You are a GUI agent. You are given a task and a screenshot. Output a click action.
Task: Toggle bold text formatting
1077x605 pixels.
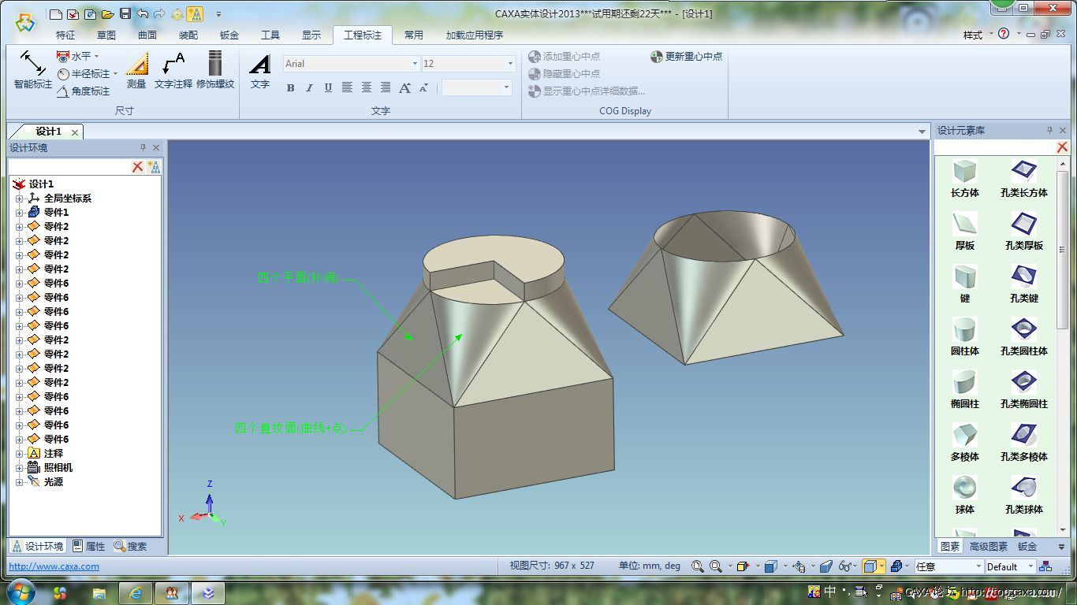pyautogui.click(x=290, y=87)
